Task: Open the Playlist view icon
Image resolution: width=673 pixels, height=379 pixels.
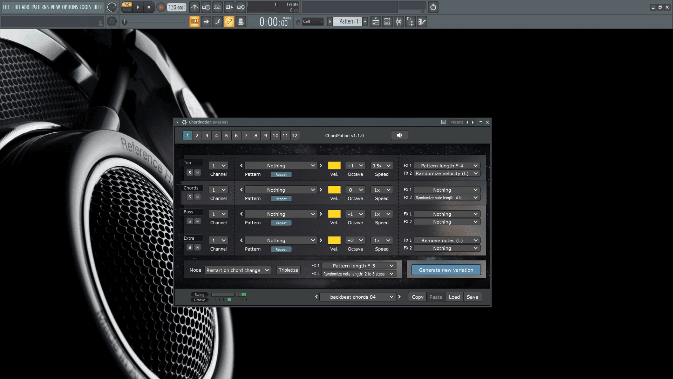Action: pos(376,22)
